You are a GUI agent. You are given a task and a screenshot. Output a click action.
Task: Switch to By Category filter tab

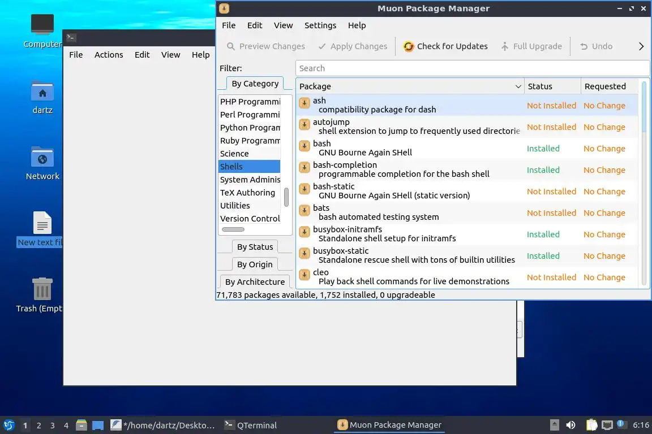(255, 84)
